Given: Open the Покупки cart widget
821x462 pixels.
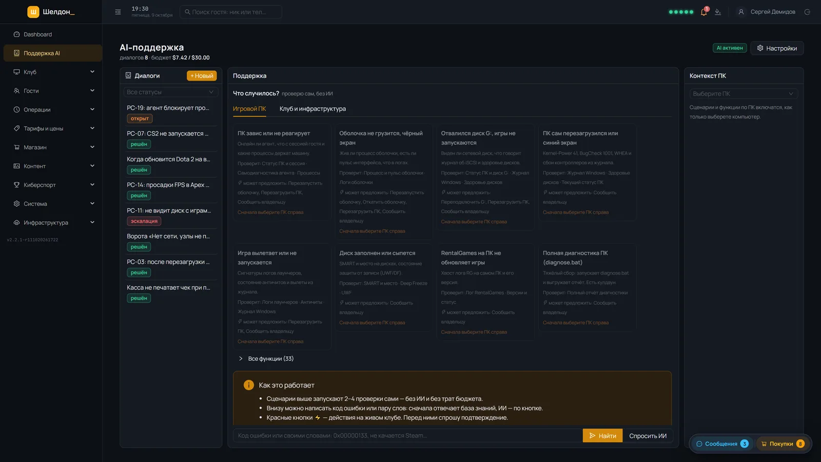Looking at the screenshot, I should [x=783, y=444].
